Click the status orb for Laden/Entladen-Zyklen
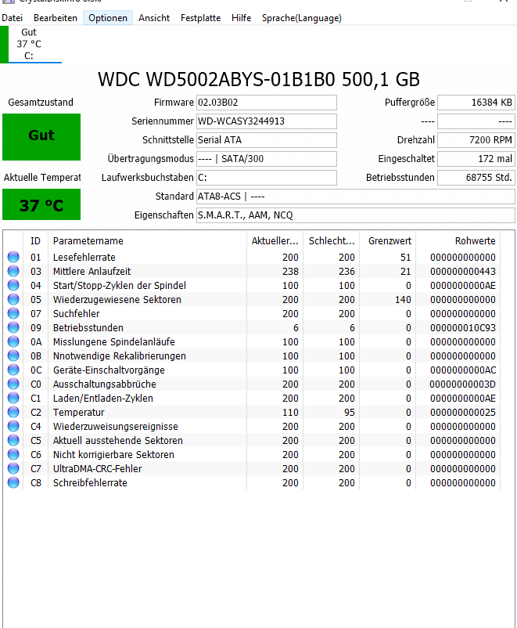The width and height of the screenshot is (517, 628). click(x=13, y=398)
